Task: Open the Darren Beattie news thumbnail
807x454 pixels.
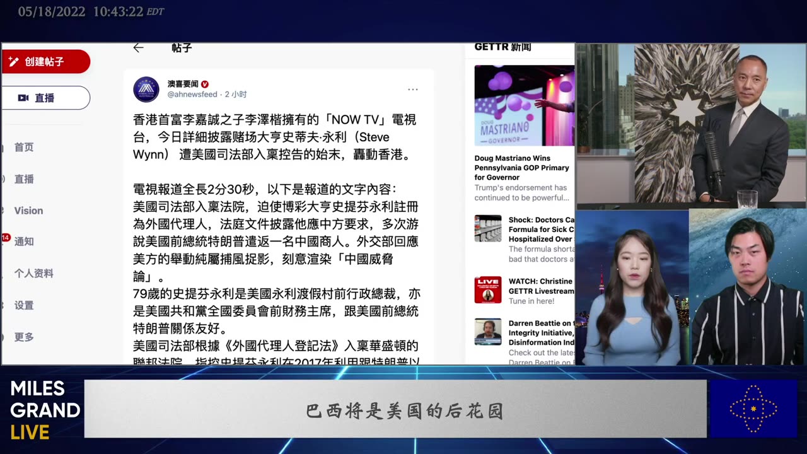Action: pos(488,332)
